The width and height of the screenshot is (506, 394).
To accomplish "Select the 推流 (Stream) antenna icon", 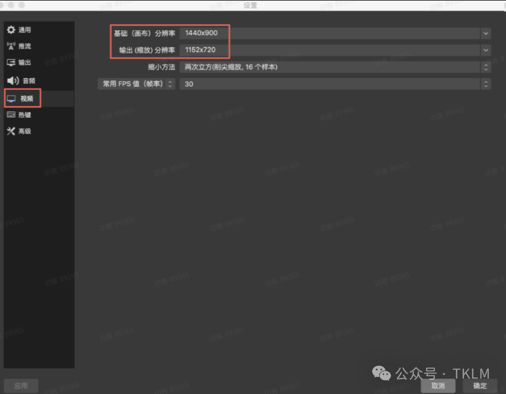I will click(x=11, y=46).
